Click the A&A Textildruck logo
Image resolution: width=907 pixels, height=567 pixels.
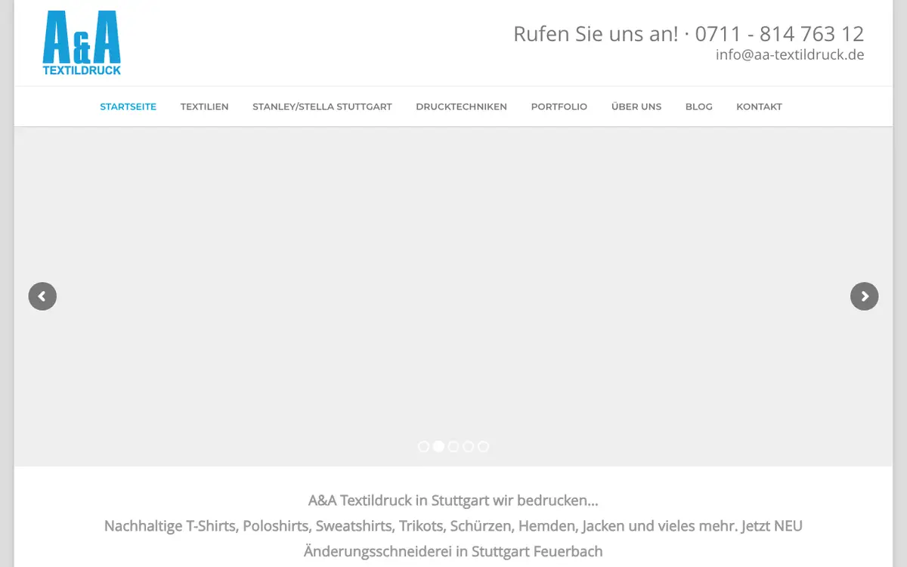[82, 43]
